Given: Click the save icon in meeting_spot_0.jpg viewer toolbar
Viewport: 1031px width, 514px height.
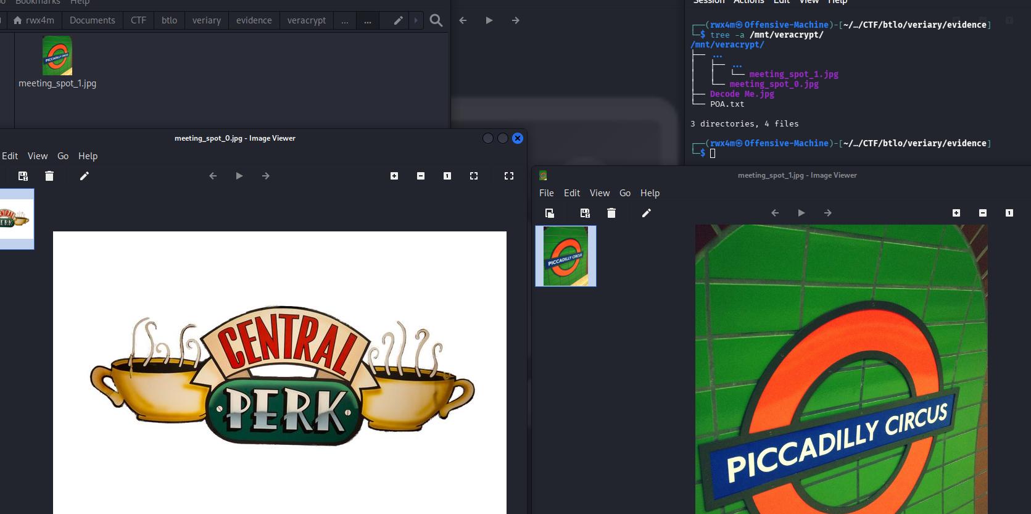Looking at the screenshot, I should [23, 176].
